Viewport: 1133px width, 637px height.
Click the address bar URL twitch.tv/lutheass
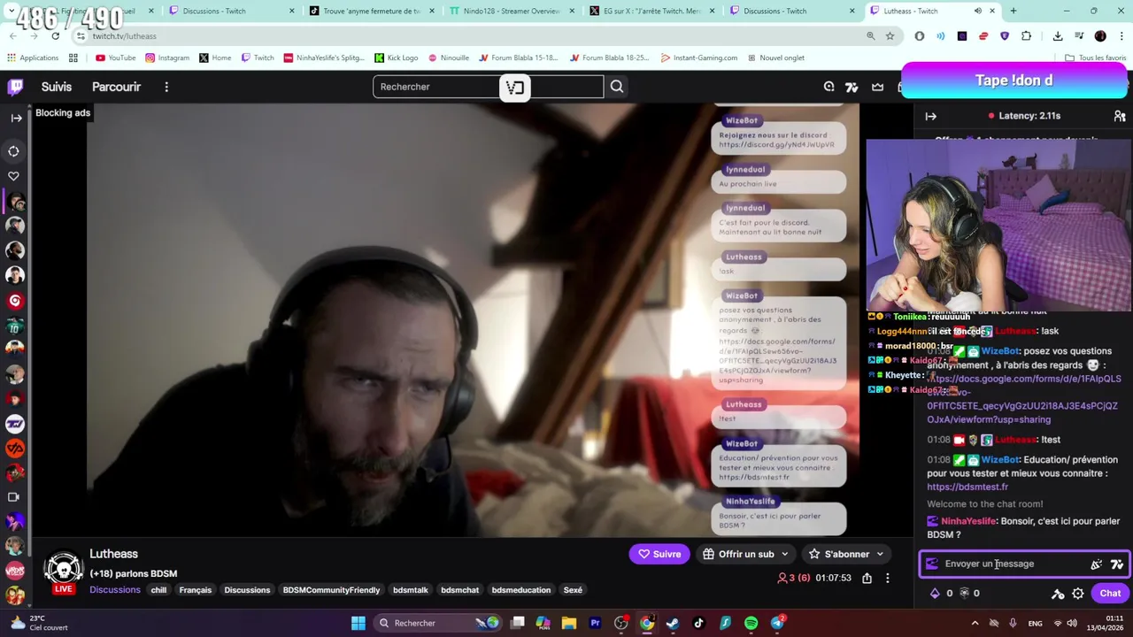pos(124,36)
